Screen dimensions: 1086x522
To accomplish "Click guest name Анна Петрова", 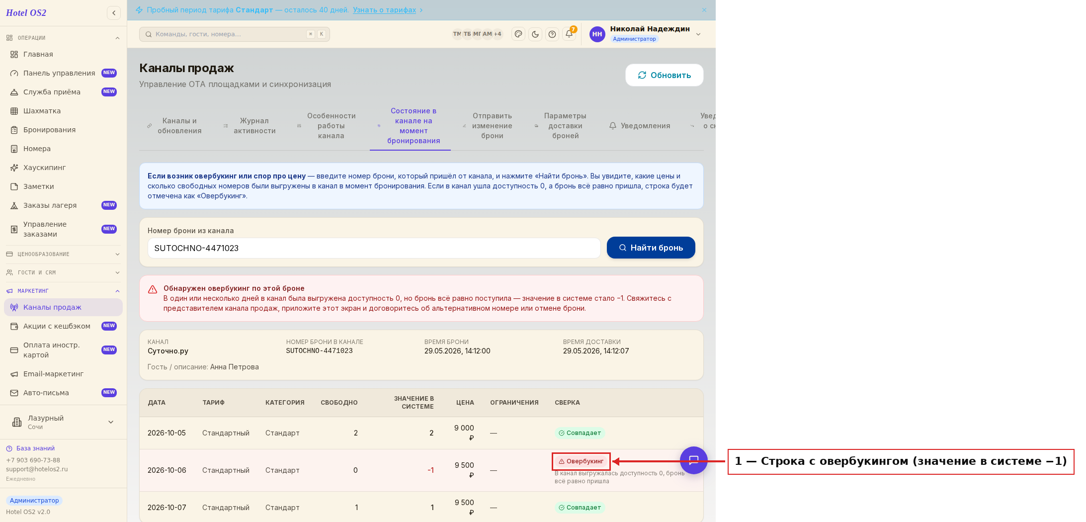I will (x=235, y=367).
